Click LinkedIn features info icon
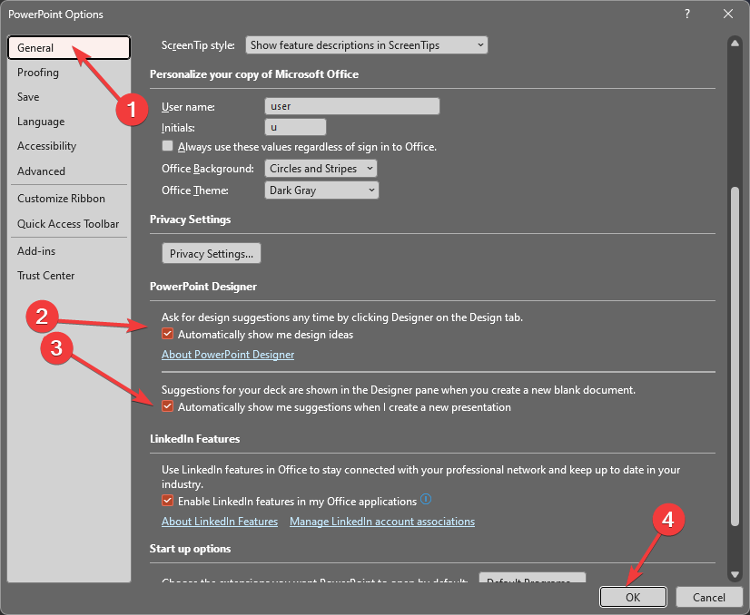This screenshot has width=750, height=615. tap(426, 500)
